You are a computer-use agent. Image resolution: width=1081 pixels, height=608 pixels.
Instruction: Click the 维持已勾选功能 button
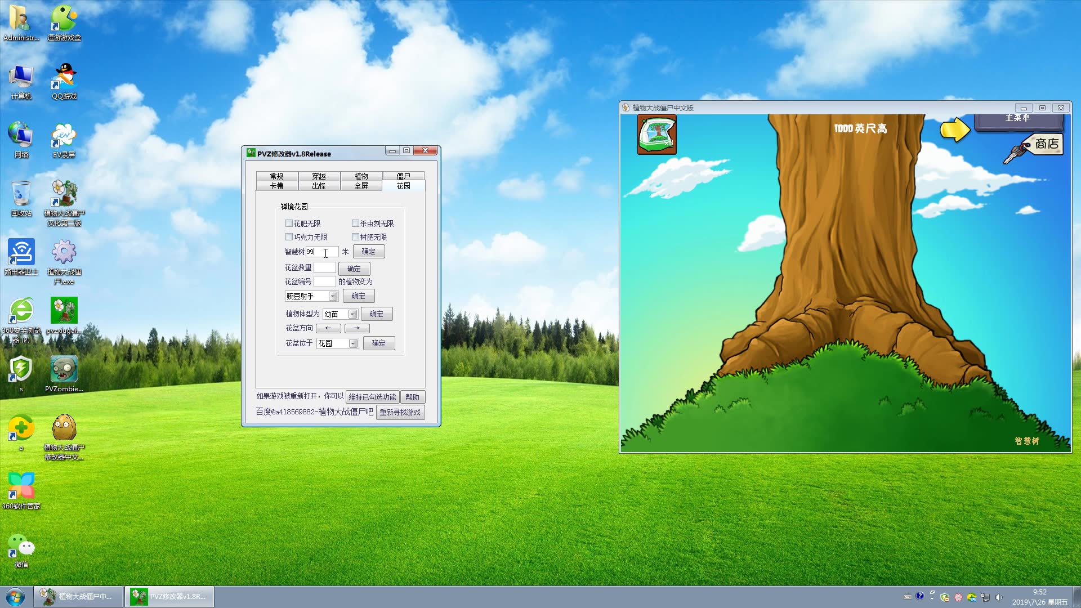pos(372,397)
